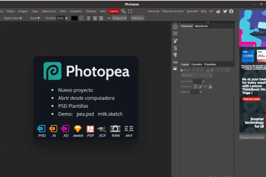Click Abrir desde computadora link

[86, 98]
